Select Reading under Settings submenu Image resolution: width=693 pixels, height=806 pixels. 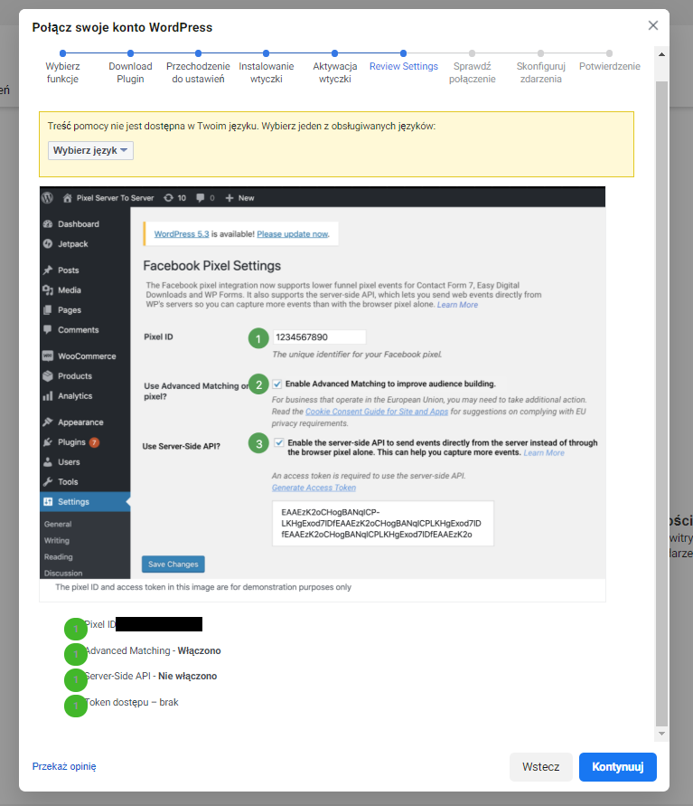[58, 557]
